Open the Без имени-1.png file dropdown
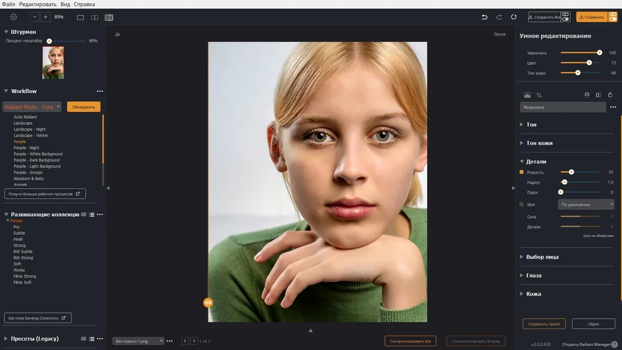The width and height of the screenshot is (622, 350). click(x=138, y=341)
